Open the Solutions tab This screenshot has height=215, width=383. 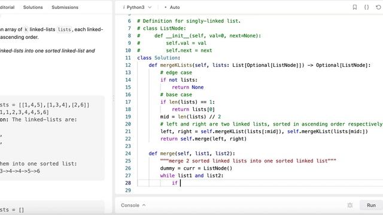tap(33, 7)
